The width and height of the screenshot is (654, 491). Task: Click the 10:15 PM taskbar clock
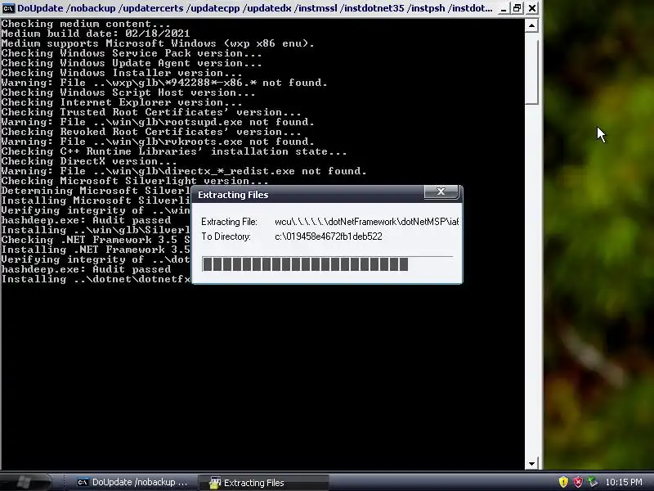pos(624,482)
